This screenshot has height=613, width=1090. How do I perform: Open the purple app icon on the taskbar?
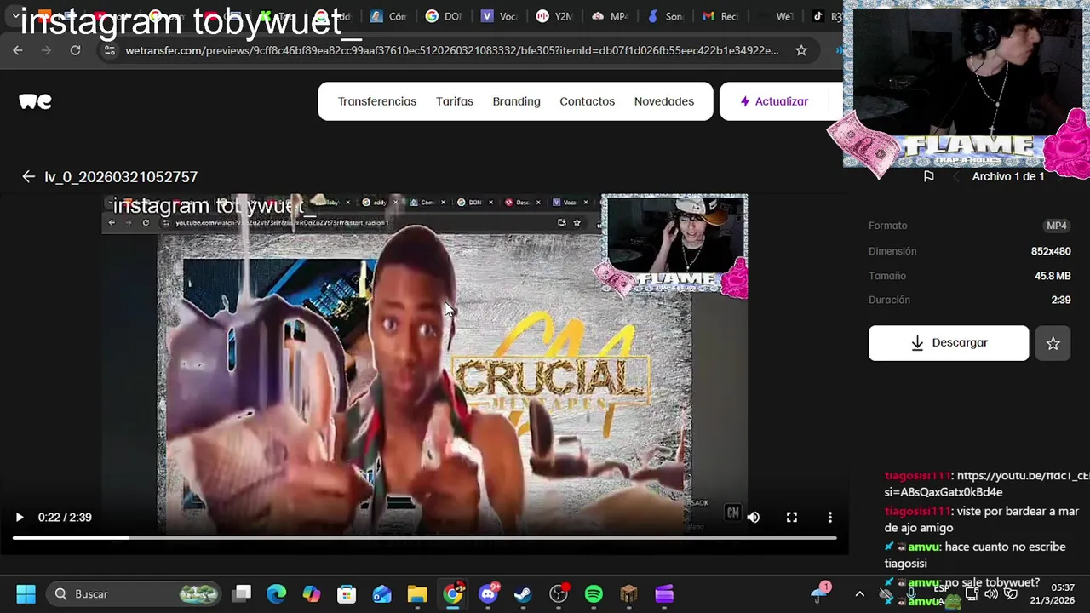click(664, 594)
